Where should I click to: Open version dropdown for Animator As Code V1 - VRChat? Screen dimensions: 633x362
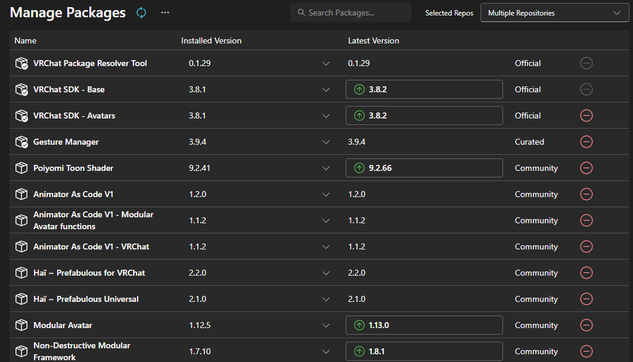coord(326,247)
